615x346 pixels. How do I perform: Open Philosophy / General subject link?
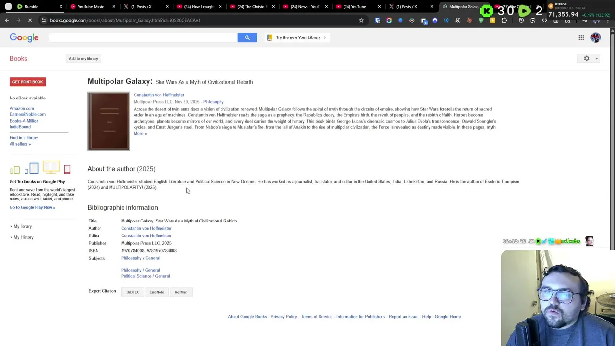click(140, 270)
